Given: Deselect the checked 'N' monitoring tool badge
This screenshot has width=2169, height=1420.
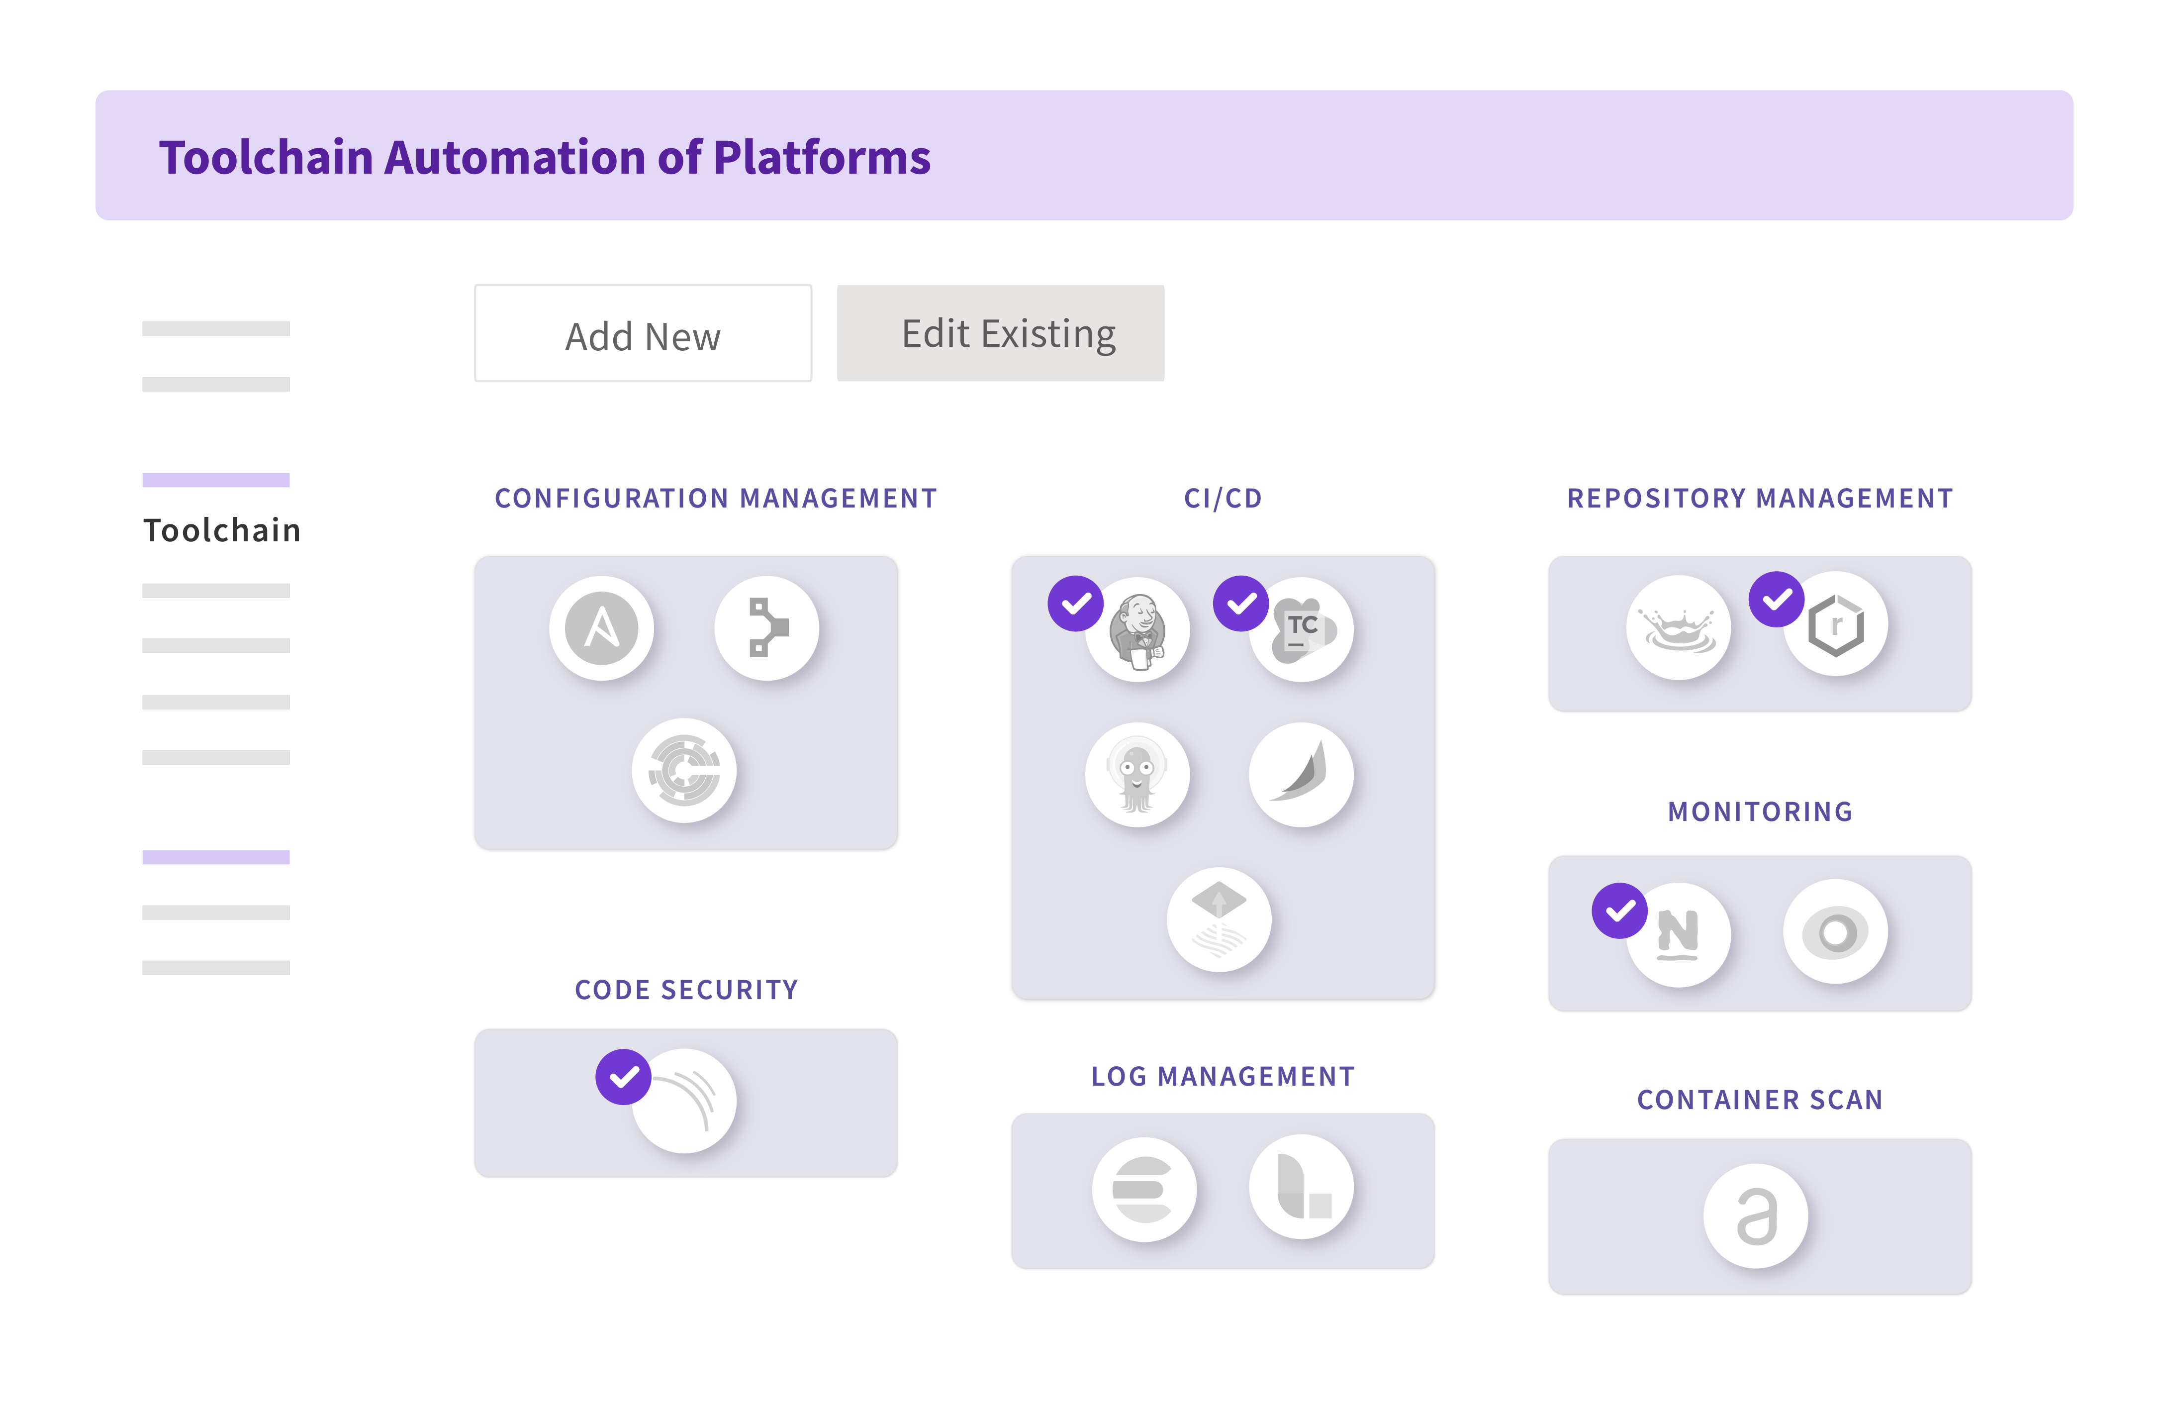Looking at the screenshot, I should [x=1619, y=911].
